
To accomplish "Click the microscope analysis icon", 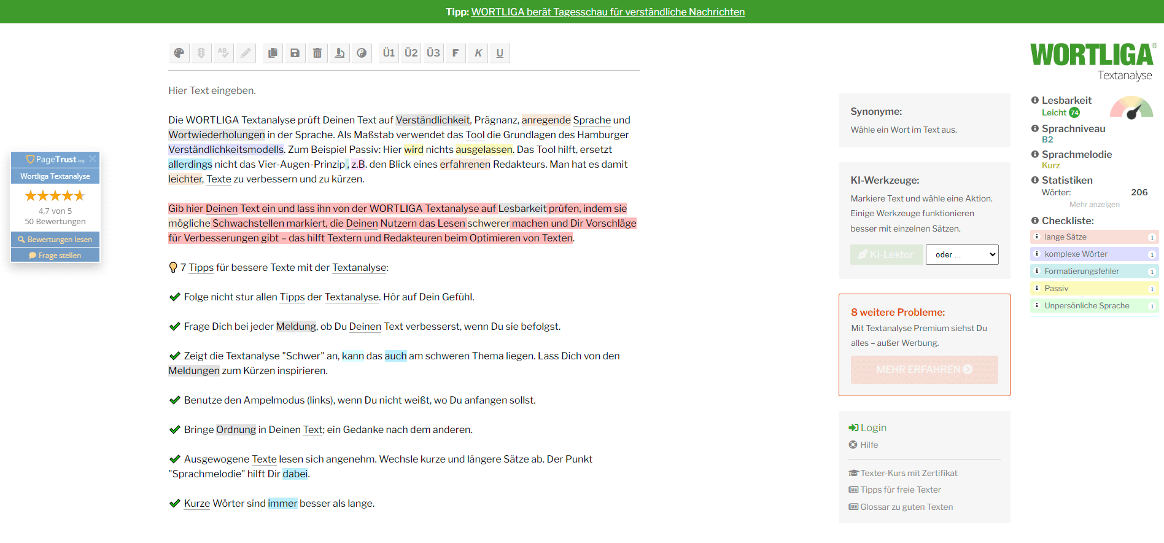I will (x=340, y=53).
